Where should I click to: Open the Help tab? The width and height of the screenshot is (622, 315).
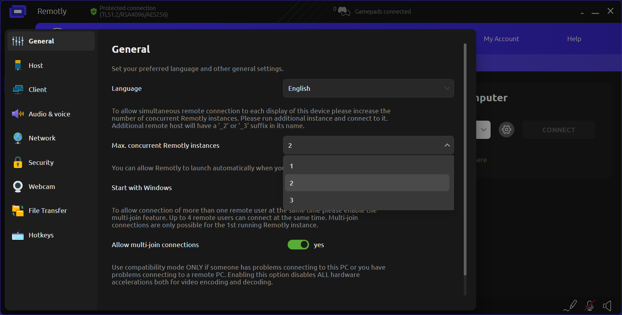(x=574, y=39)
